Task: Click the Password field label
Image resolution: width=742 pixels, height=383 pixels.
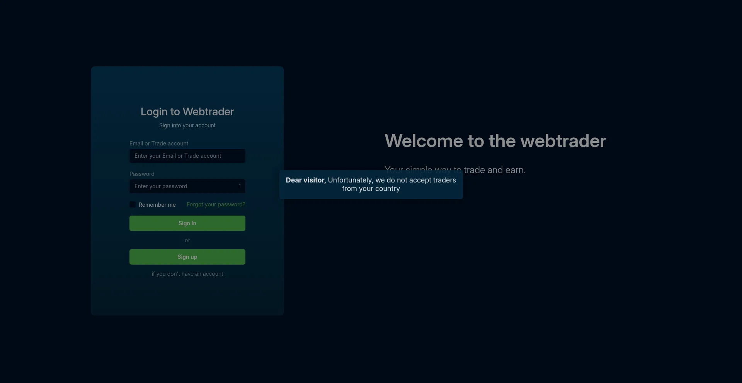Action: tap(142, 174)
